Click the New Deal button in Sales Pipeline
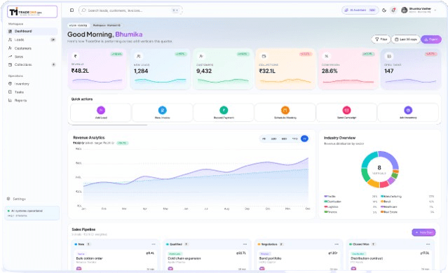448x273 pixels. point(423,232)
